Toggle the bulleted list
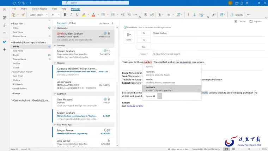The image size is (268, 151). 103,15
